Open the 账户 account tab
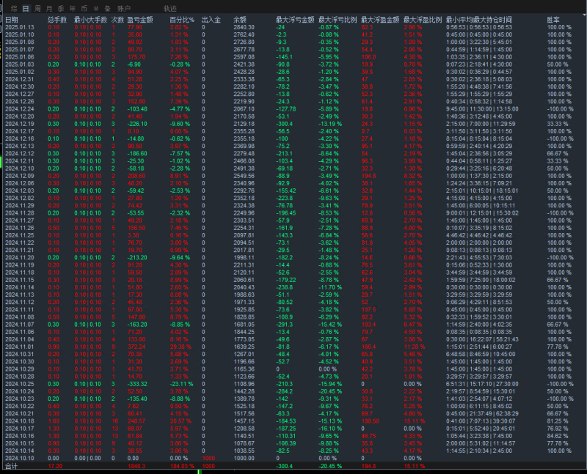587x474 pixels. (x=124, y=7)
